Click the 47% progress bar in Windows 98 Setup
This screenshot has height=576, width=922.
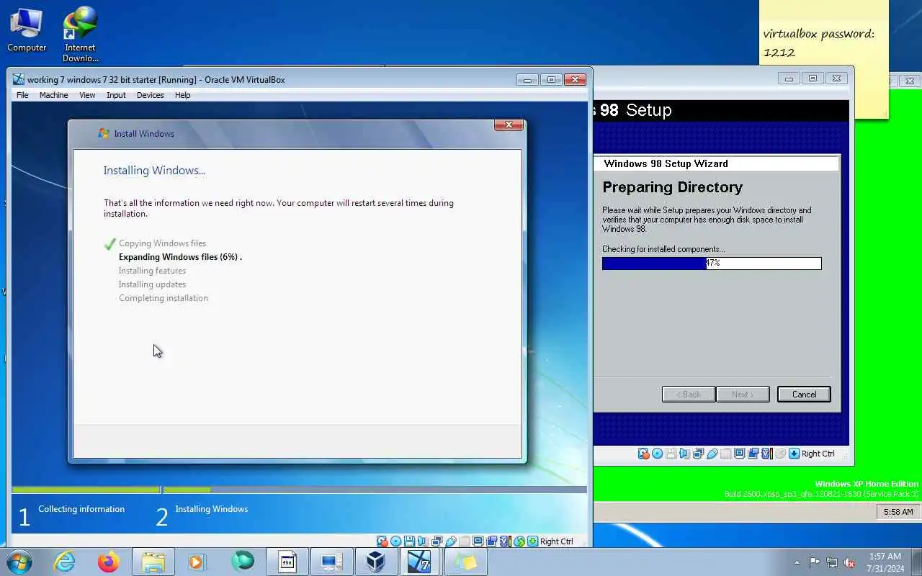712,264
